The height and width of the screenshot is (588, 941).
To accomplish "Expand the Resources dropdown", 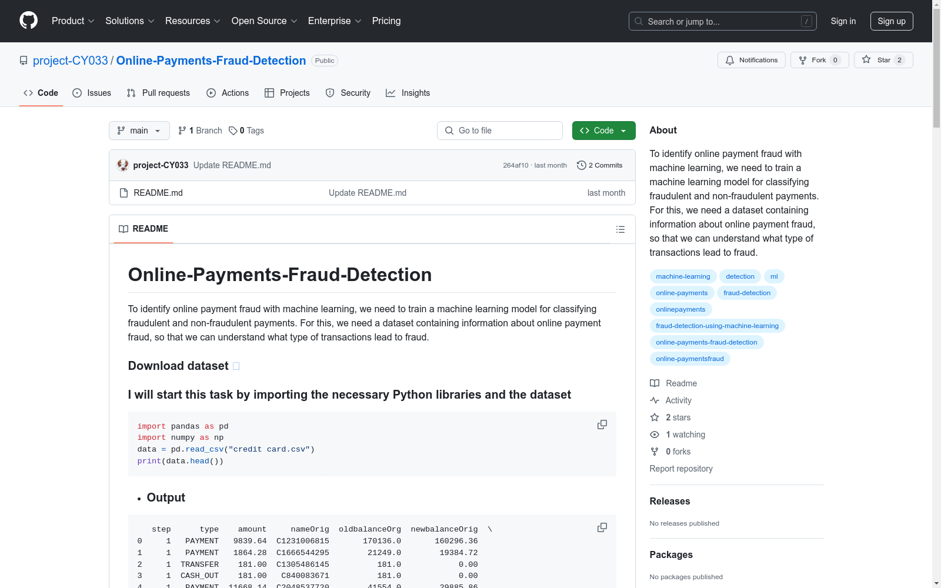I will 193,21.
